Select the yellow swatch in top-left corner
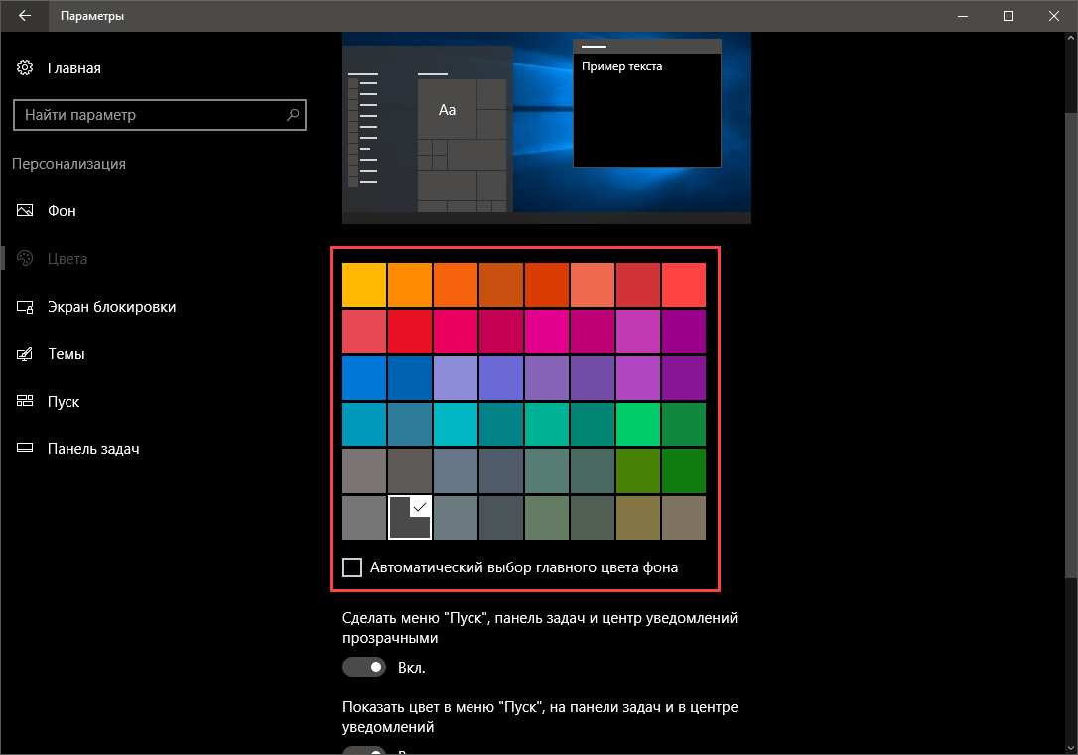 [364, 285]
